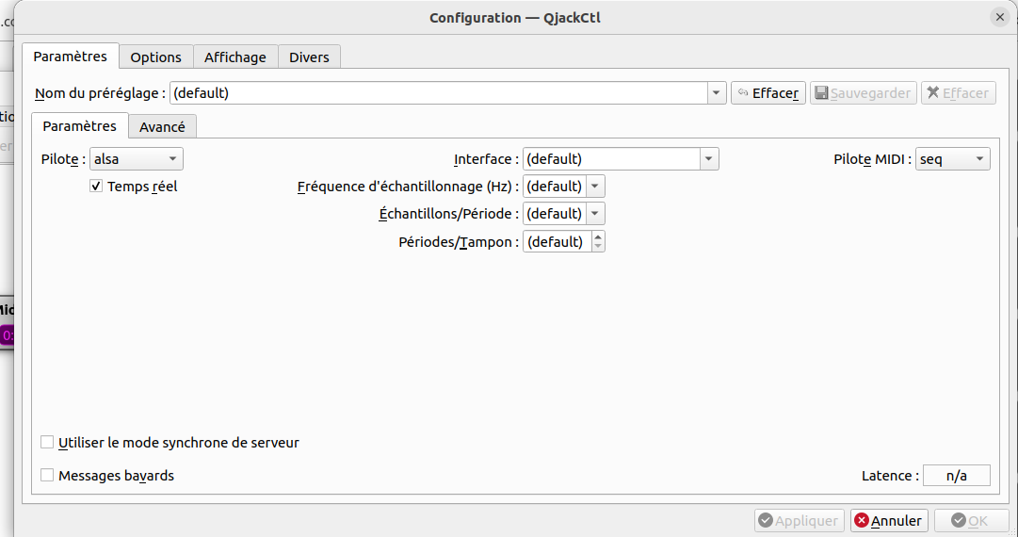Increase the Périodes/Tampon spinner value
This screenshot has height=537, width=1018.
(598, 236)
